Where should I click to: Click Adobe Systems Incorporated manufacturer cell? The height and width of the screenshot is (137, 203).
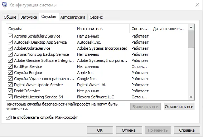[102, 48]
